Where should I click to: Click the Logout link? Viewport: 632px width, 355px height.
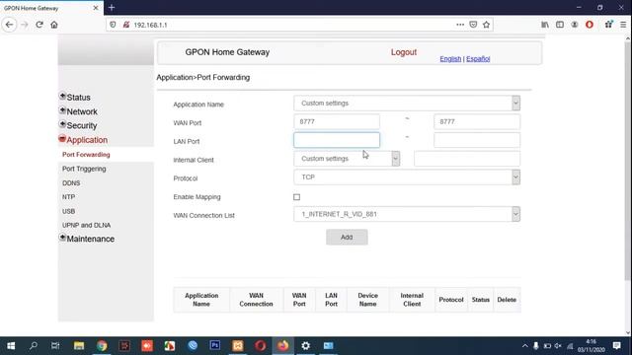click(404, 52)
